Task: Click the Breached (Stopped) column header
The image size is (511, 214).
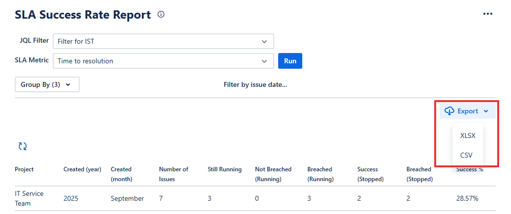Action: 419,174
